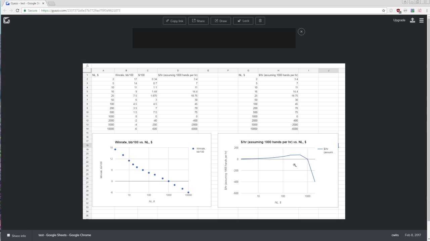Go back in browser history
Viewport: 430px width, 241px height.
tap(5, 10)
